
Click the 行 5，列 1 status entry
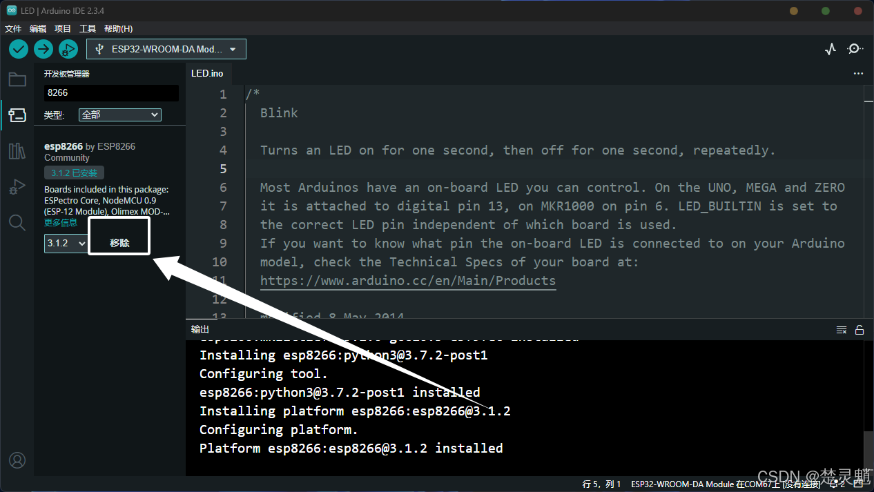(601, 484)
